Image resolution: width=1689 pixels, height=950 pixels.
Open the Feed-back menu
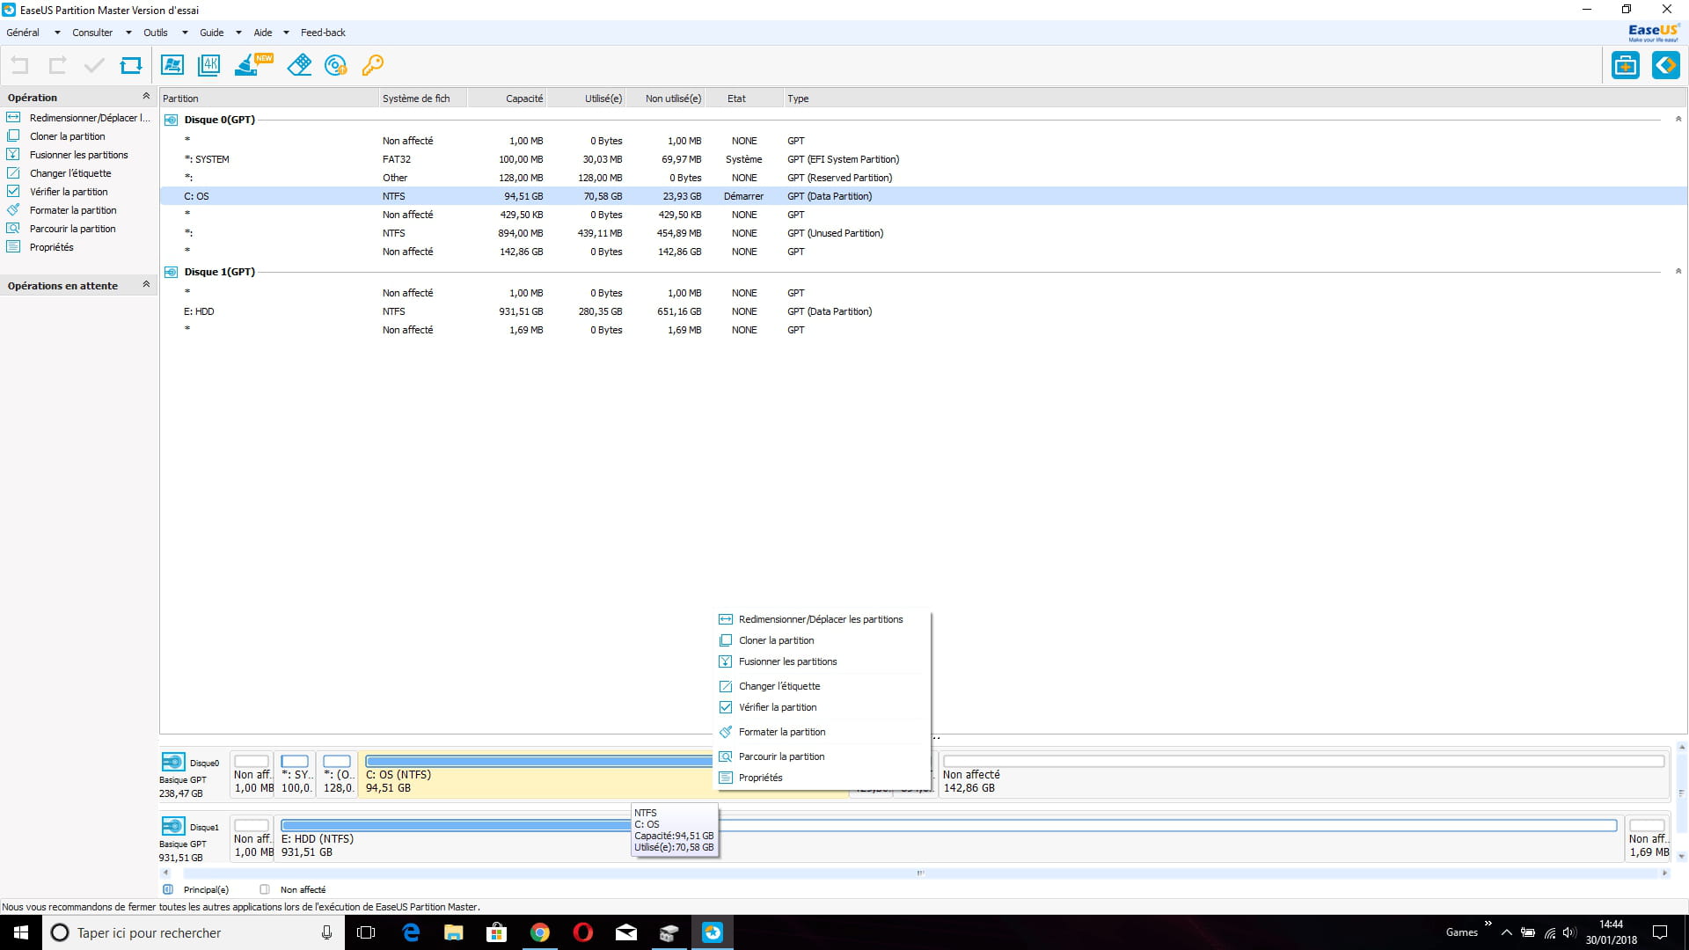tap(323, 33)
